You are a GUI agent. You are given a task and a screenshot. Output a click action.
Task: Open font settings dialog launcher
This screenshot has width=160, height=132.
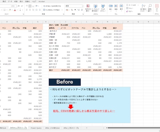(24, 14)
